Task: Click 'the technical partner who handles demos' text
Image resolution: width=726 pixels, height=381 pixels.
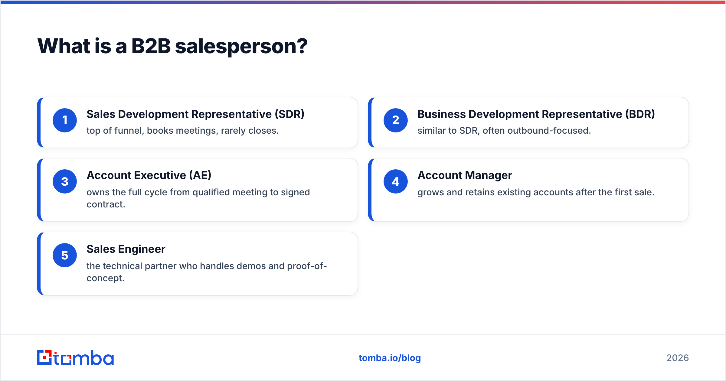Action: pyautogui.click(x=207, y=272)
